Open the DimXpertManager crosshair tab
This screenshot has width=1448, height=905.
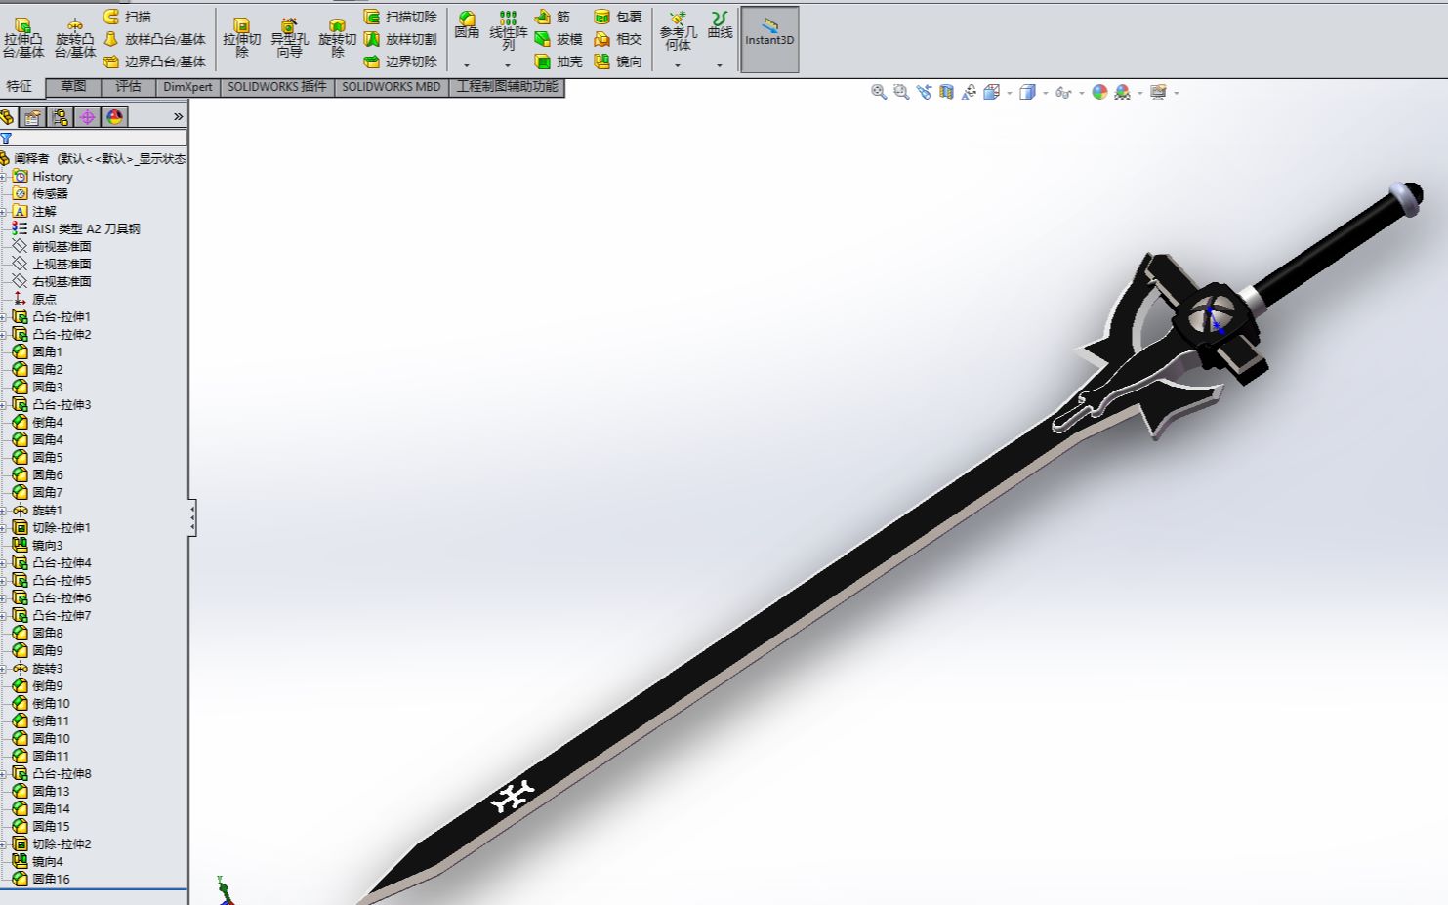click(x=88, y=117)
